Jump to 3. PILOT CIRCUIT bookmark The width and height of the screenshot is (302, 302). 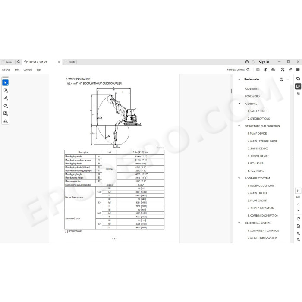[258, 201]
